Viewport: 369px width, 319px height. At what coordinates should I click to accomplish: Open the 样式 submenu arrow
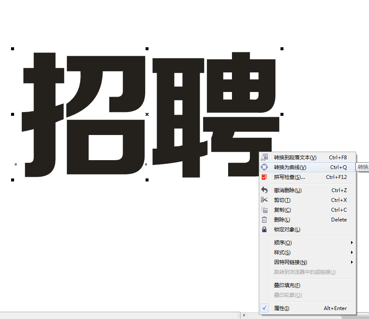tap(352, 252)
